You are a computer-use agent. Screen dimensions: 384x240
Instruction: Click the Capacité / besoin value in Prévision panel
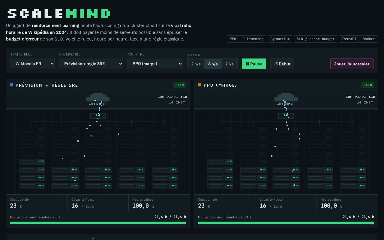click(x=82, y=206)
